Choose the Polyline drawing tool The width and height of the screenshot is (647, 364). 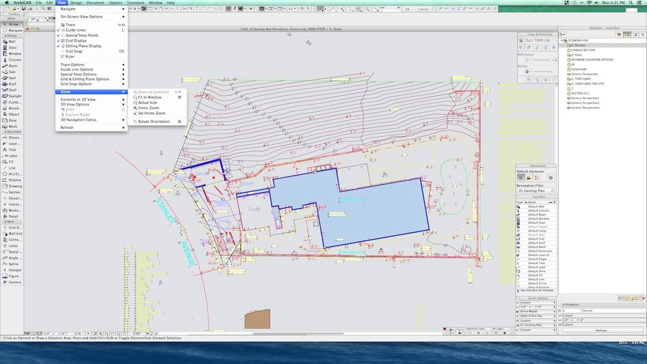click(14, 180)
